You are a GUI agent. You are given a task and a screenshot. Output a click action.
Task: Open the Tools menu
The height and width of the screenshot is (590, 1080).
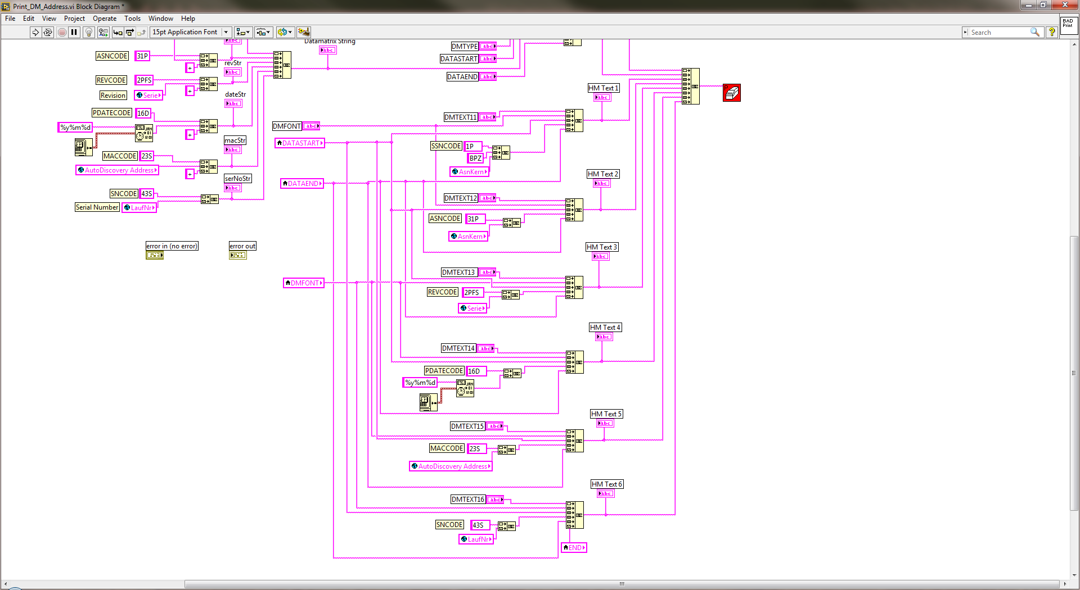(132, 19)
